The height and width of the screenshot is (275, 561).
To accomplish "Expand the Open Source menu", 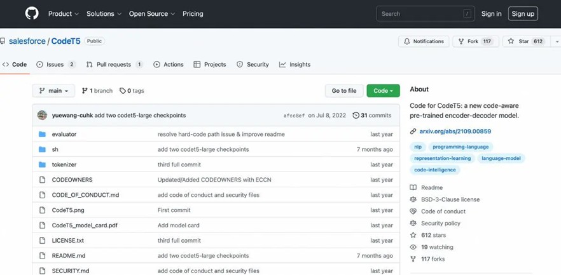I will (151, 13).
